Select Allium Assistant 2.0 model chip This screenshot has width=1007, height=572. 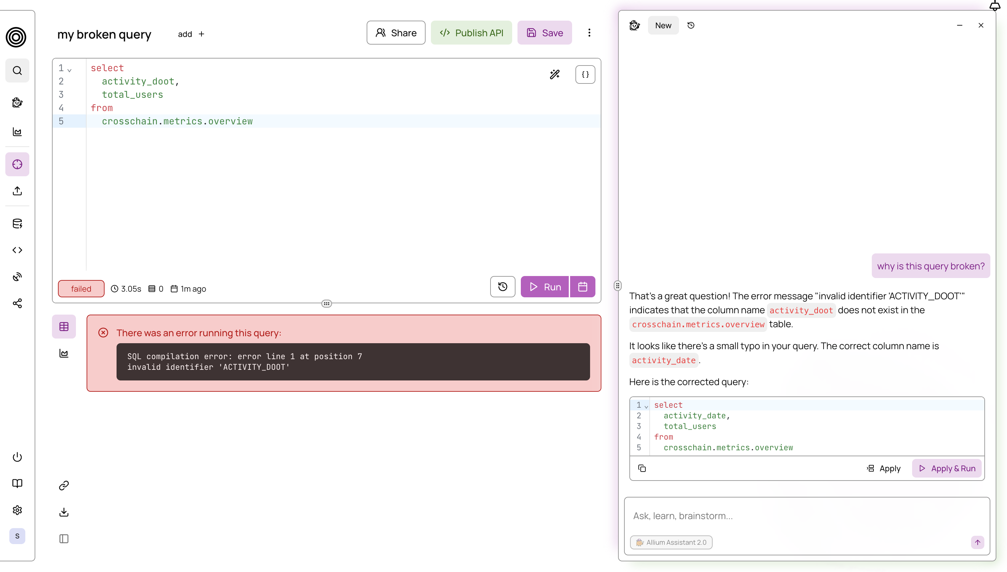click(671, 542)
